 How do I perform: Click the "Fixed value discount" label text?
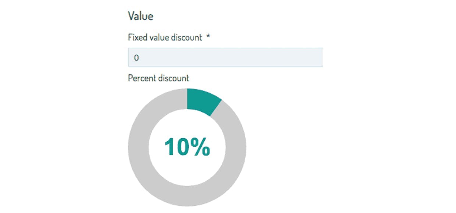(x=165, y=37)
